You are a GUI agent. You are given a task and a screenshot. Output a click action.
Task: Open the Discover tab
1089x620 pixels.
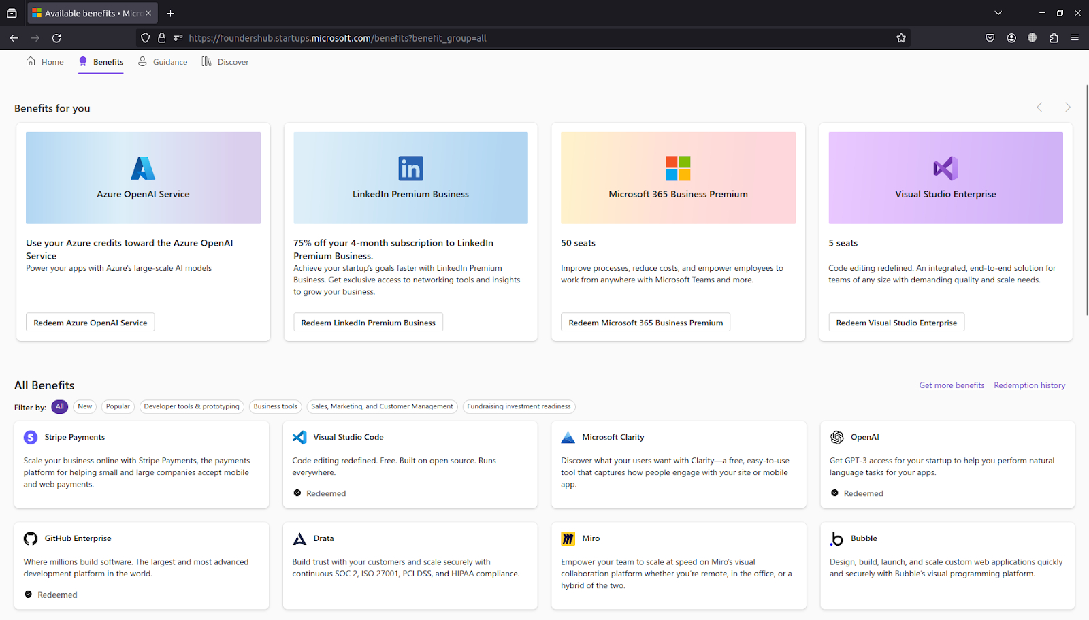226,62
